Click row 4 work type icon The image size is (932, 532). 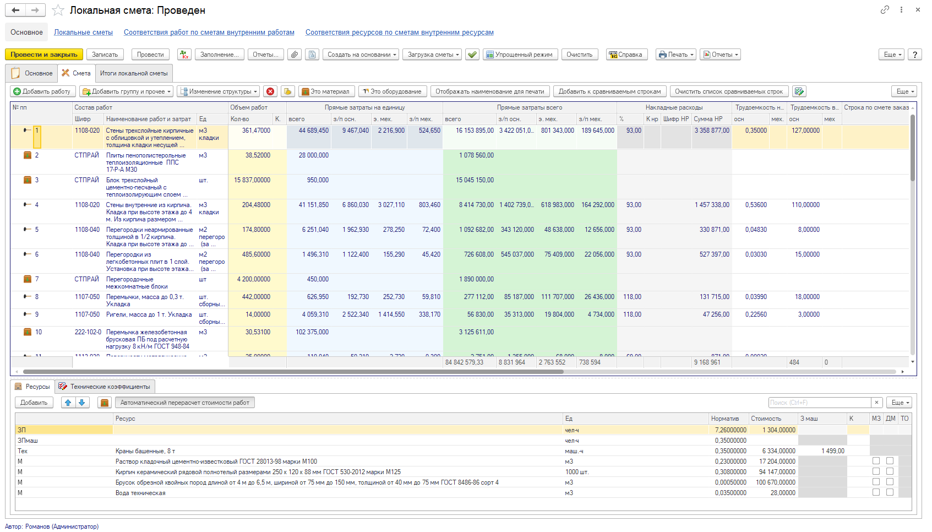pyautogui.click(x=28, y=205)
